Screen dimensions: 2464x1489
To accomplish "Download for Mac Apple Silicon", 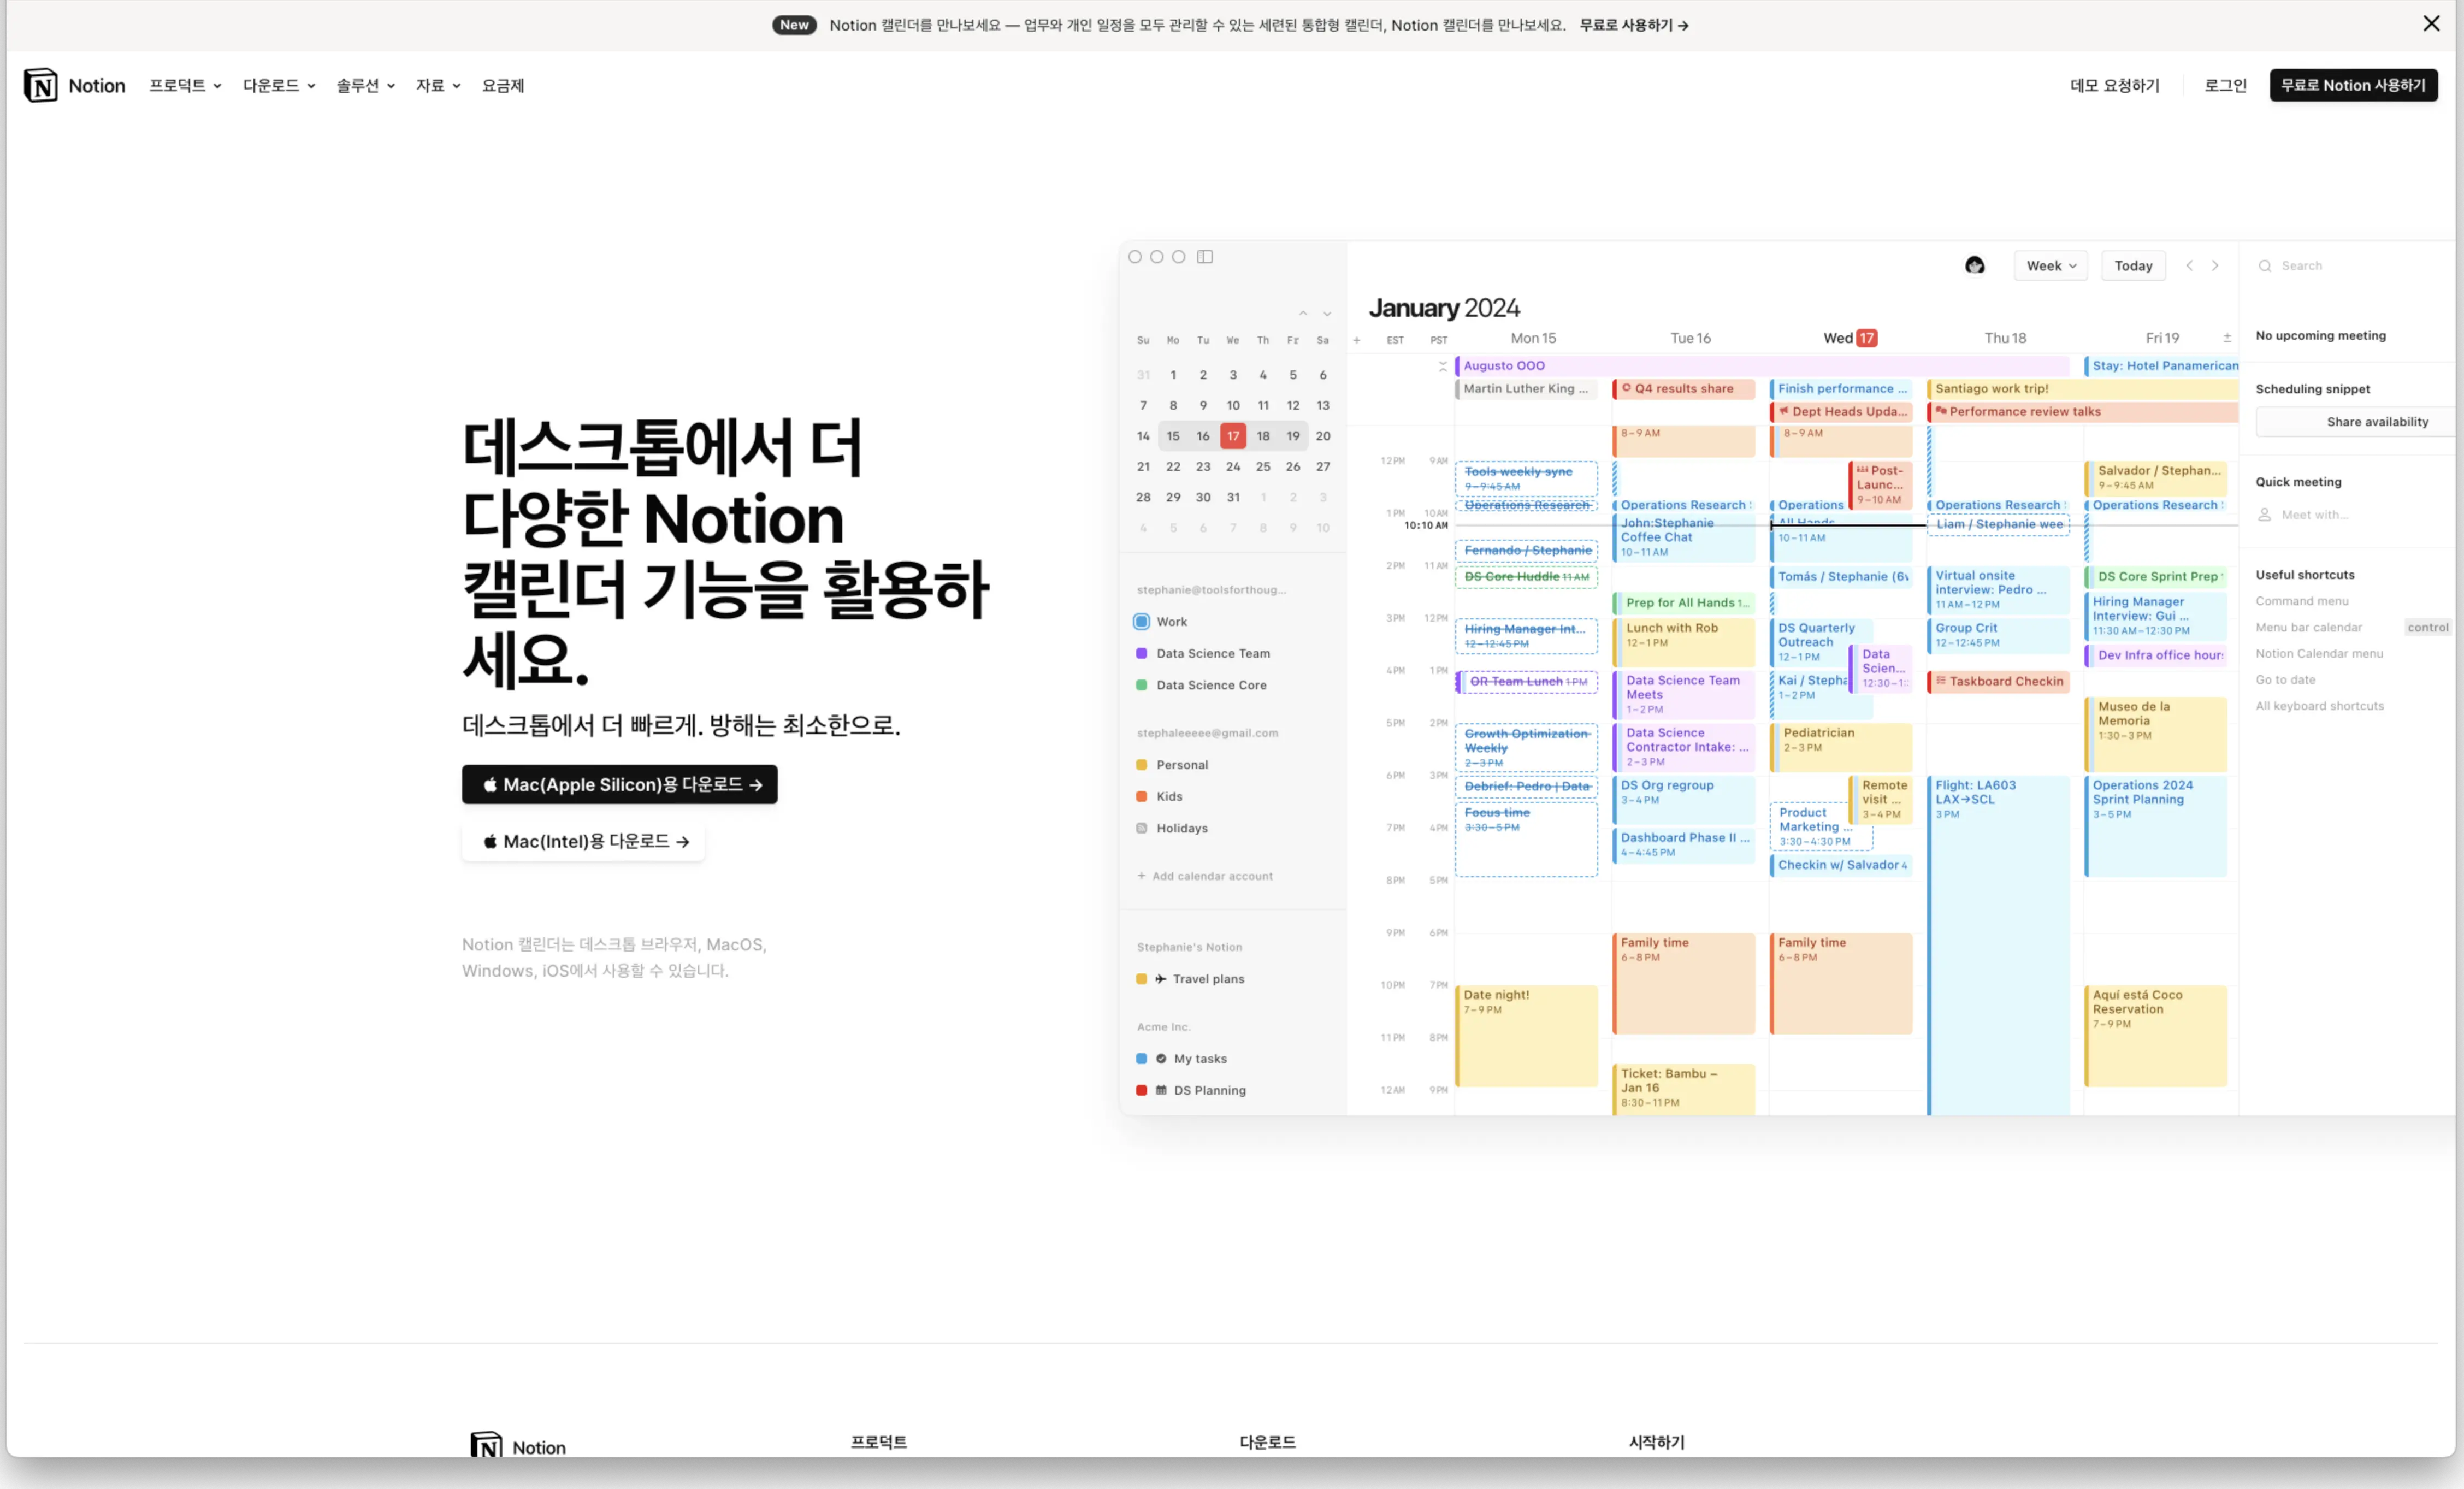I will (619, 785).
